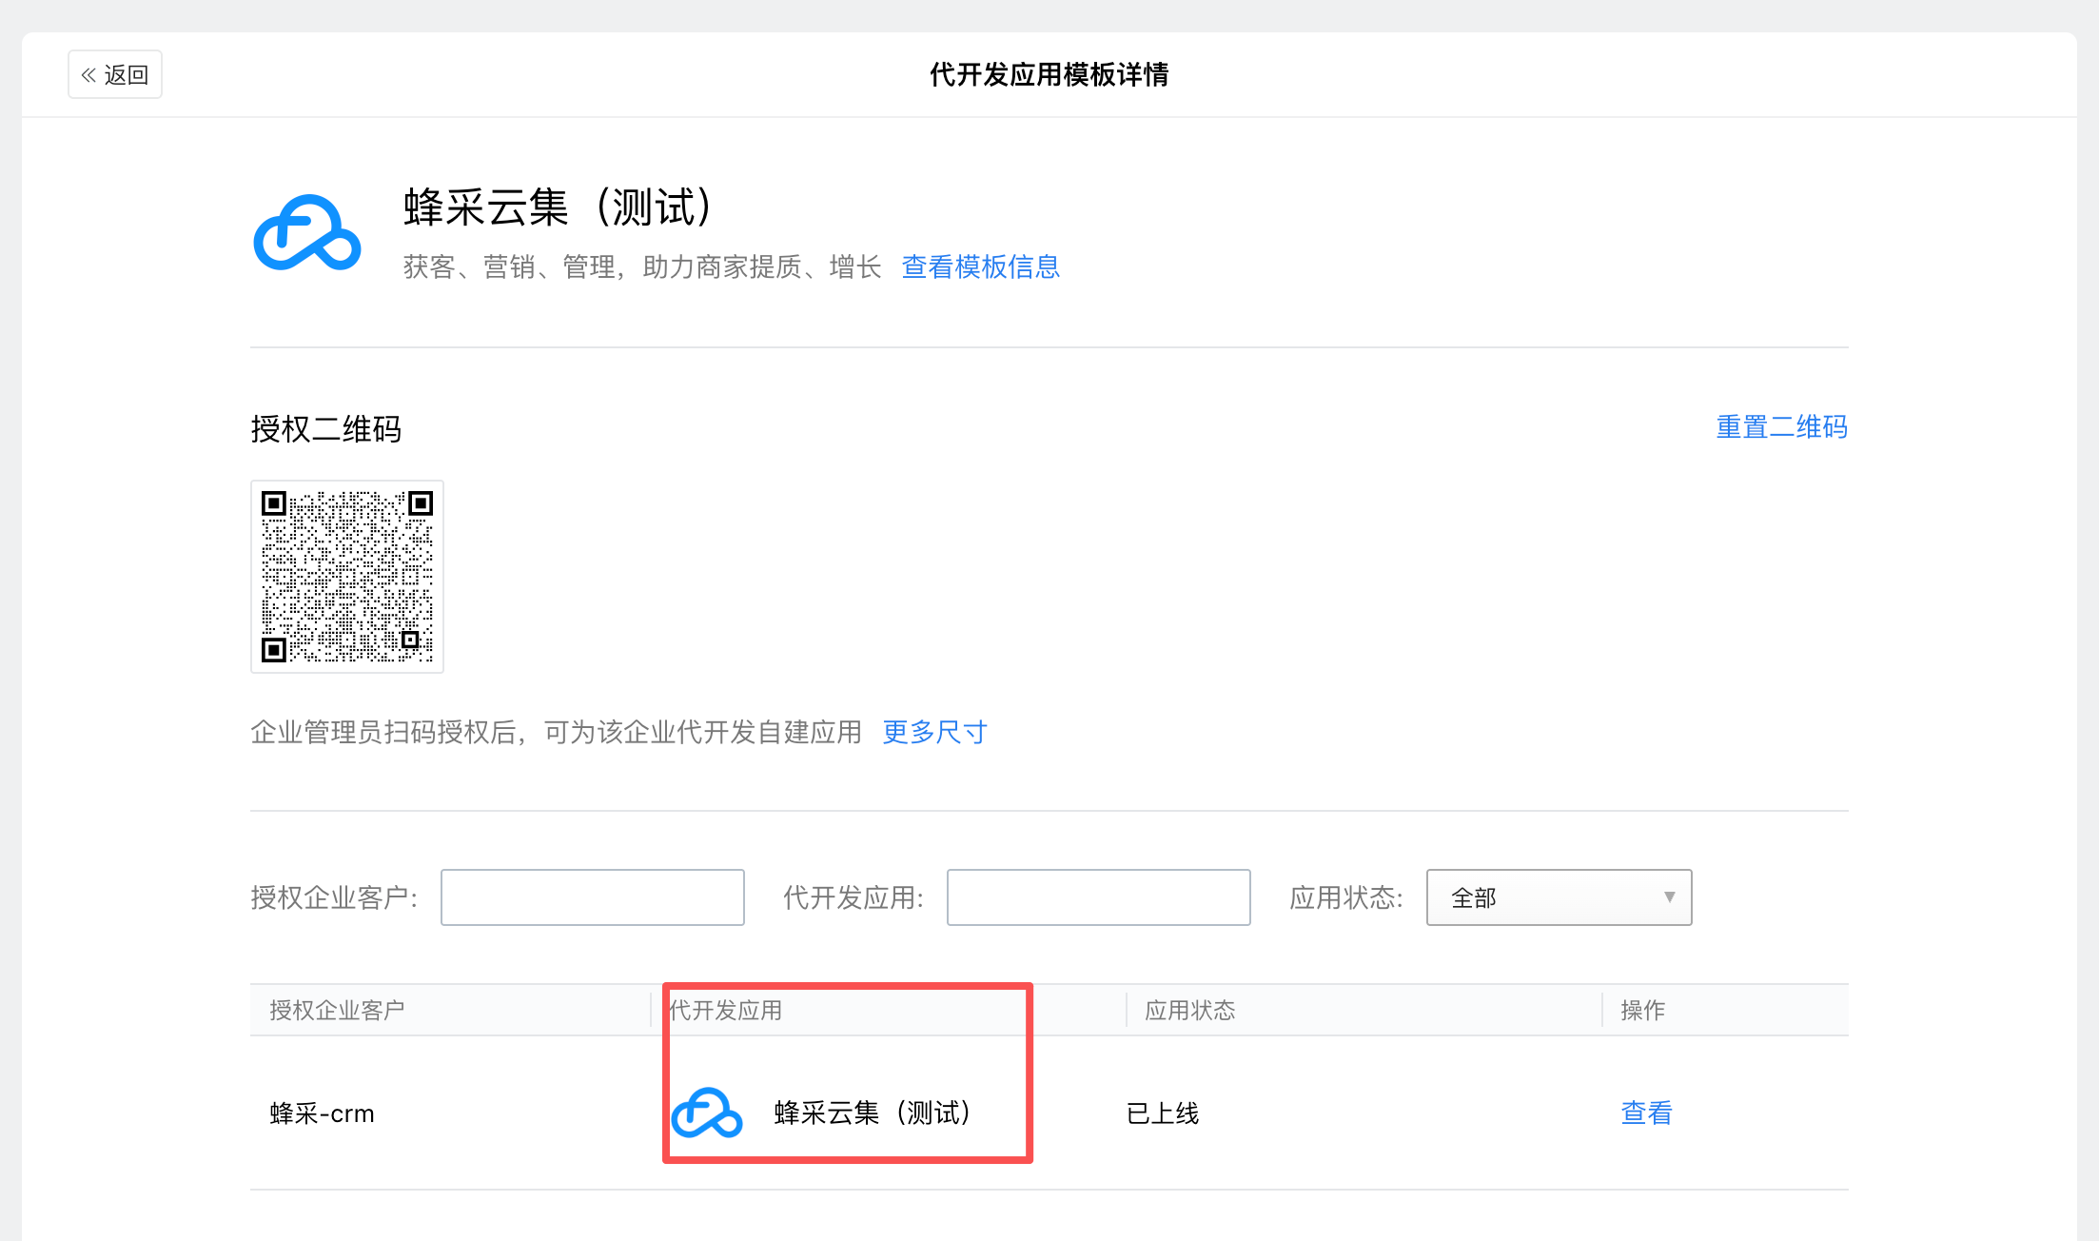Click the 操作 table column header
Screen dimensions: 2099x1241
[x=1642, y=1010]
